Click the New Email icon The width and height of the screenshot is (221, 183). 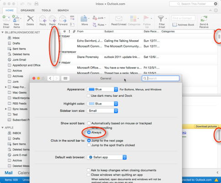pos(6,19)
